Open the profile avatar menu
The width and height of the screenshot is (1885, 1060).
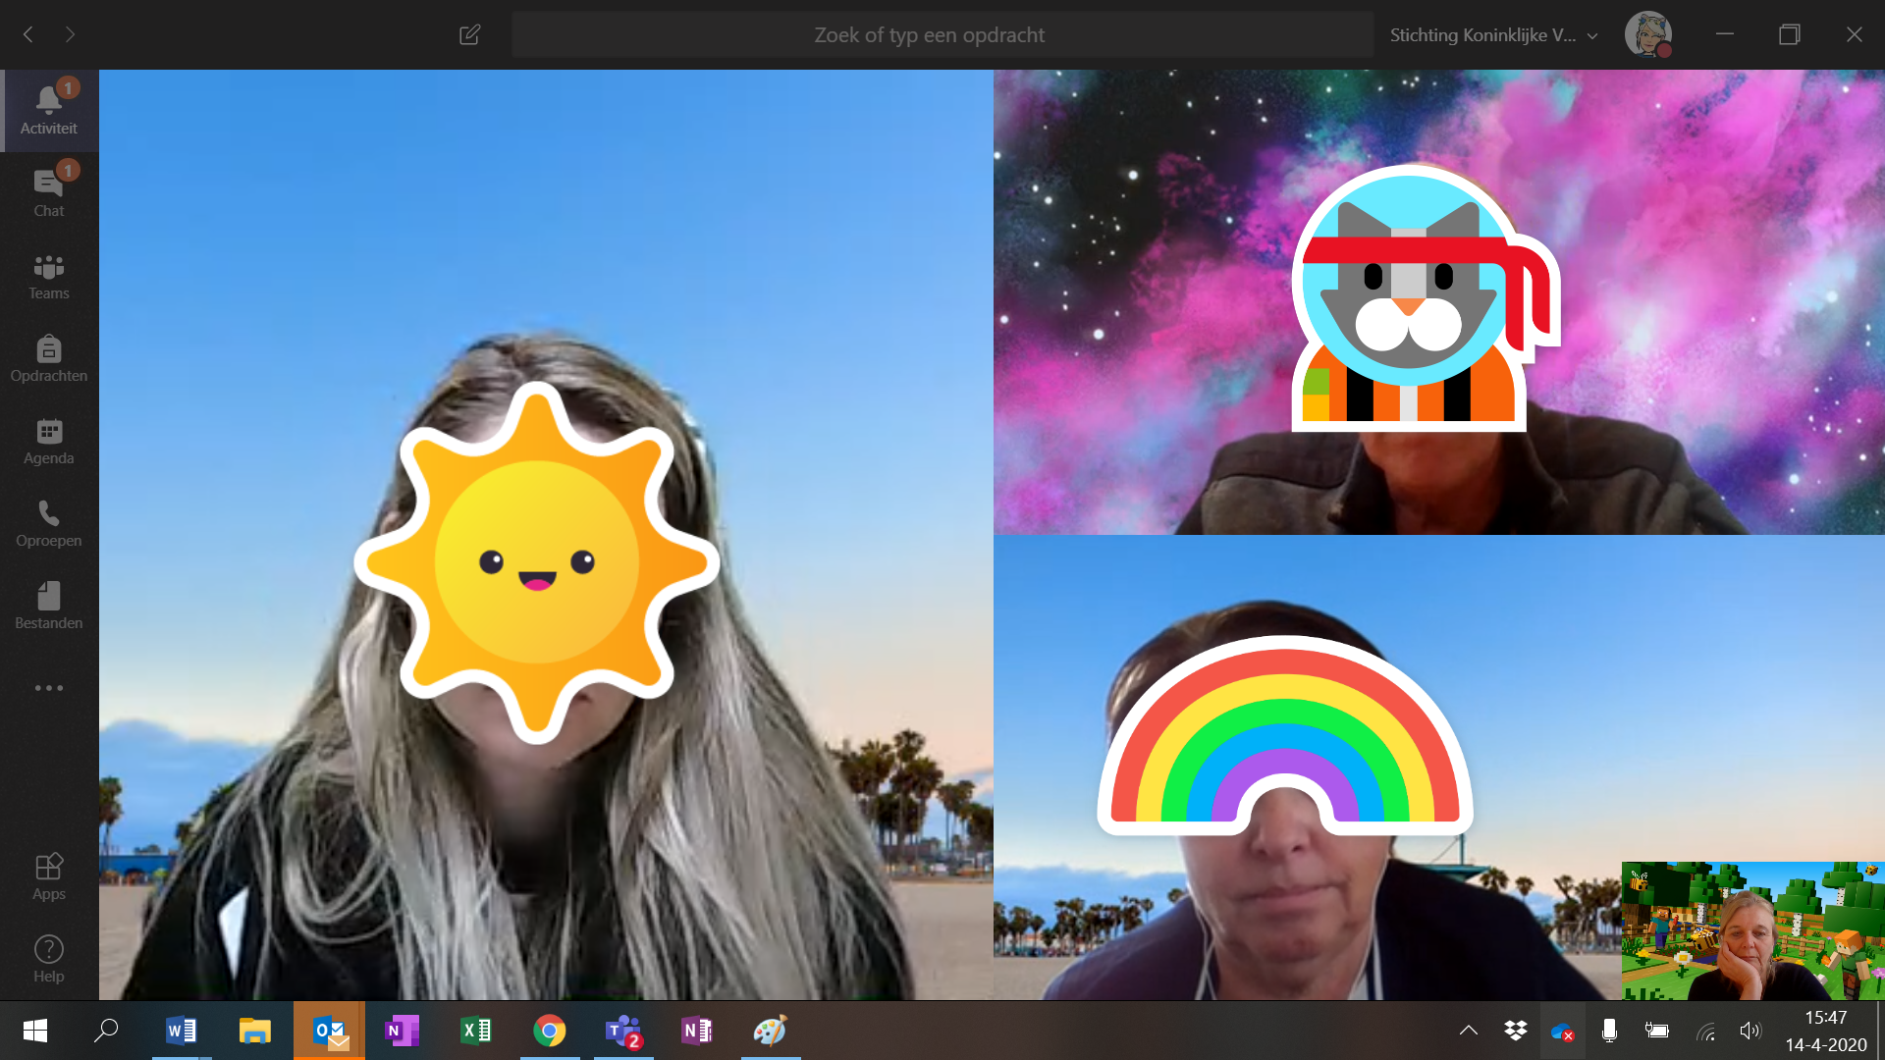[x=1647, y=35]
